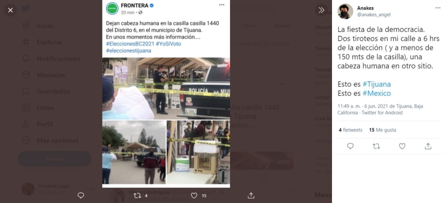Image resolution: width=446 pixels, height=203 pixels.
Task: Share the tweet via the right panel icon
Action: point(428,146)
